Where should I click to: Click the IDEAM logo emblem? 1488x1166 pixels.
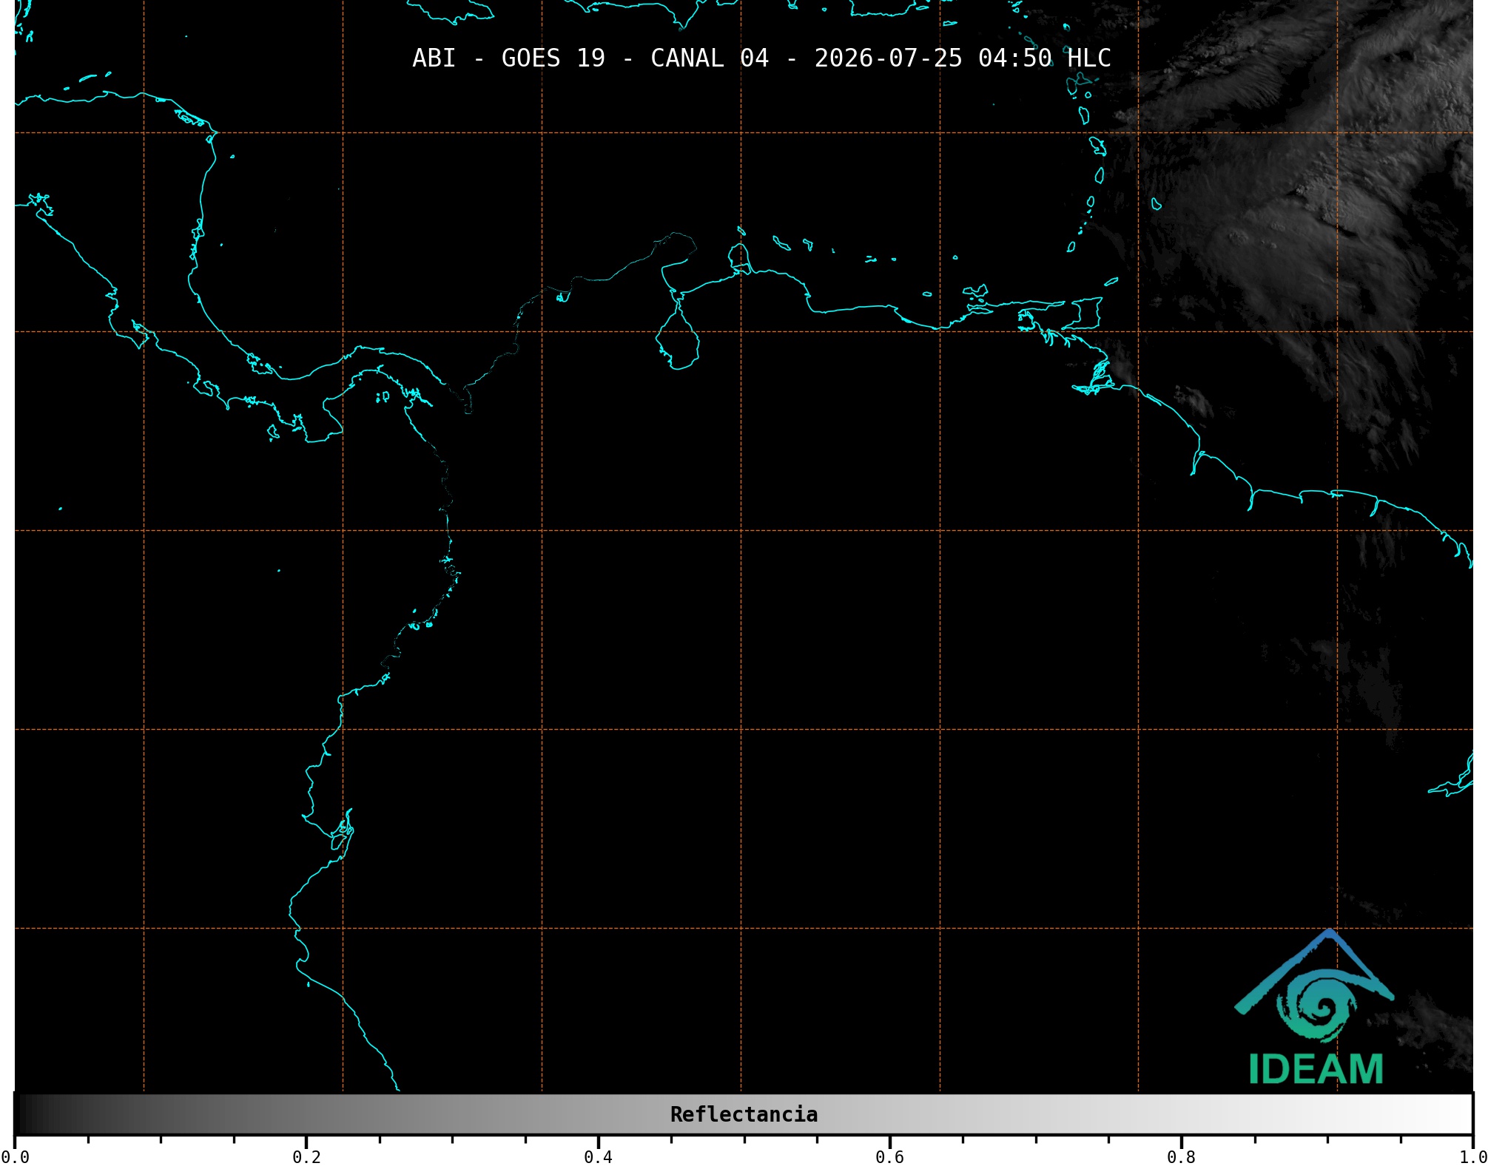[1314, 986]
